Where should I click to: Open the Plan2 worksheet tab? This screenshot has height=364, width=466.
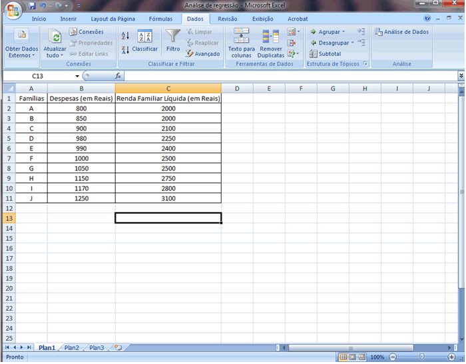coord(72,347)
